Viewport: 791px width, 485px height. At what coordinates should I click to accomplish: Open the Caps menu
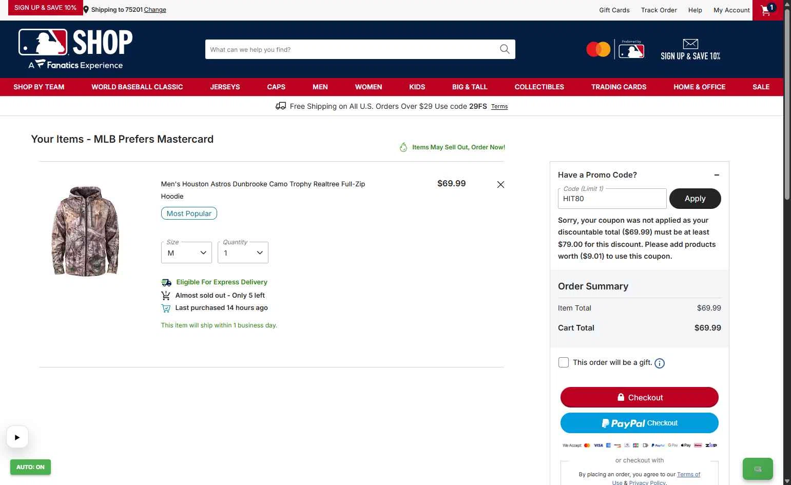pos(276,87)
